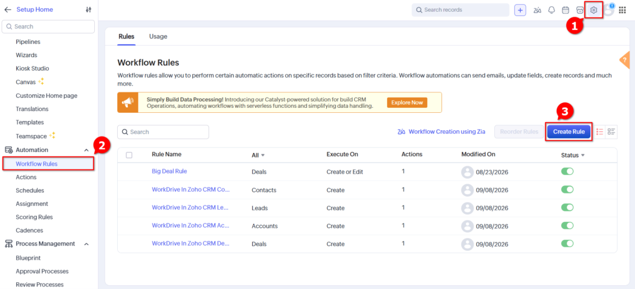Click the Setup Home title link
The height and width of the screenshot is (289, 635).
coord(35,9)
